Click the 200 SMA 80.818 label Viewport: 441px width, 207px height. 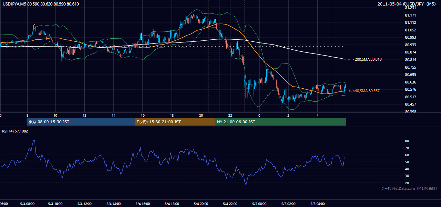pyautogui.click(x=365, y=59)
